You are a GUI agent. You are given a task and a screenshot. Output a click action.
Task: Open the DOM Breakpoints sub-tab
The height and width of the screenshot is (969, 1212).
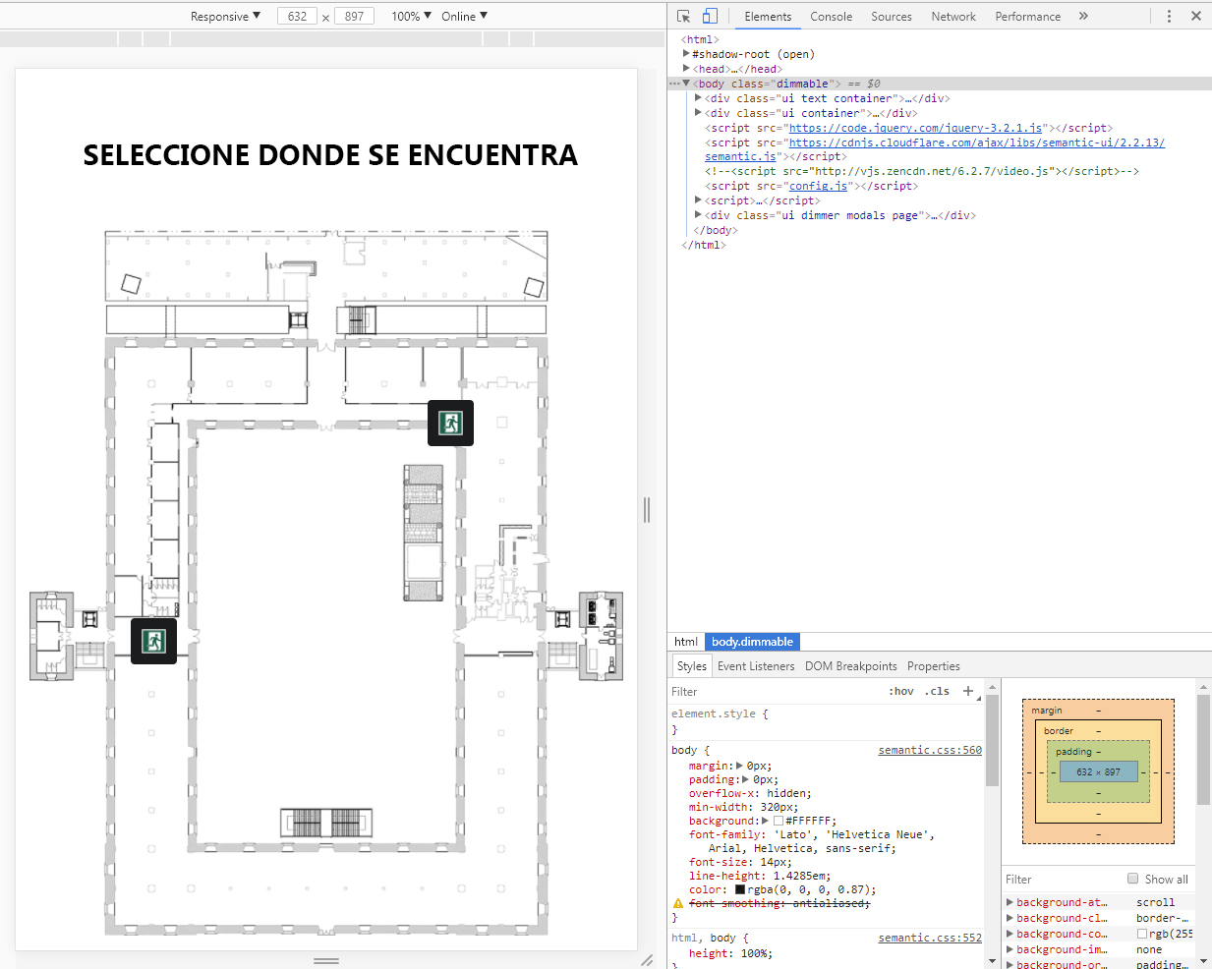click(x=851, y=665)
